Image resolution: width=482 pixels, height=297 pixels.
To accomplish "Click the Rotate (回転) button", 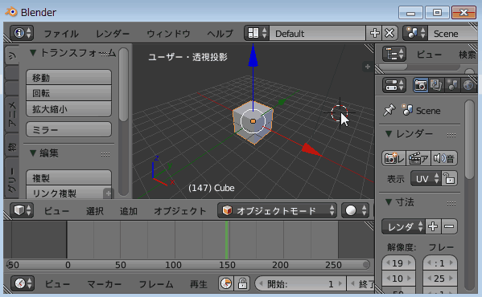I will click(x=69, y=93).
